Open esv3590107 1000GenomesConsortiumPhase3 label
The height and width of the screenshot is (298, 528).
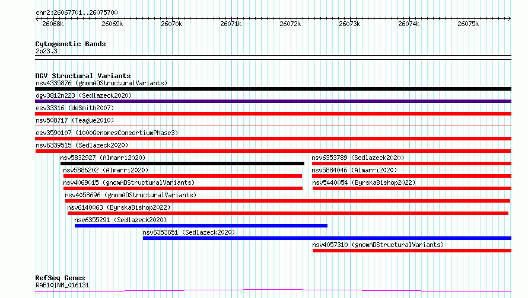tap(107, 133)
